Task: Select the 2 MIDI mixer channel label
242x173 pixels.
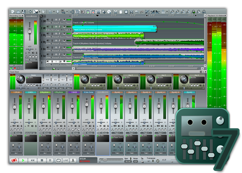Action: [31, 92]
